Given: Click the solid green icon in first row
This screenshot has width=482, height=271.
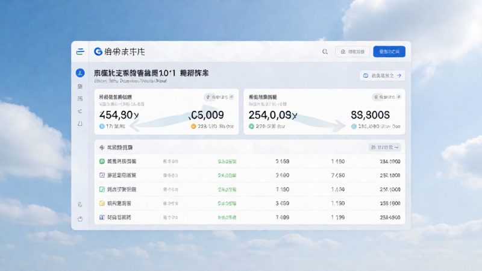Looking at the screenshot, I should click(102, 161).
